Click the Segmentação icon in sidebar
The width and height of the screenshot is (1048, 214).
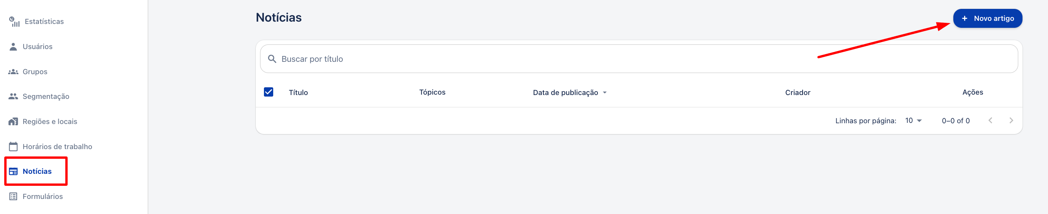(14, 97)
